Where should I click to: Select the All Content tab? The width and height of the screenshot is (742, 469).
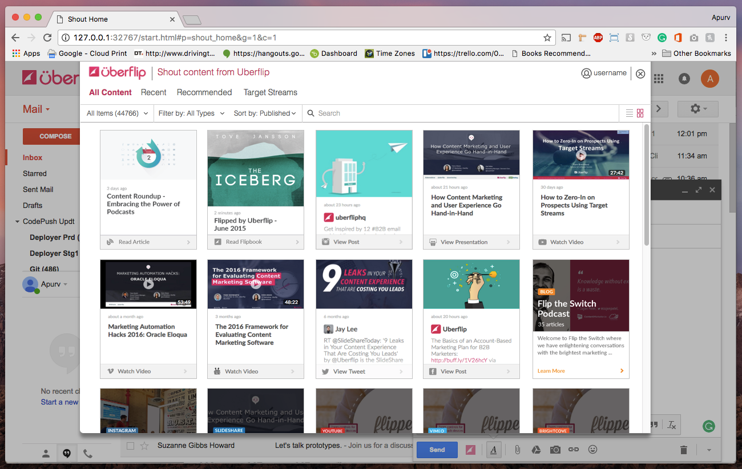[x=110, y=92]
